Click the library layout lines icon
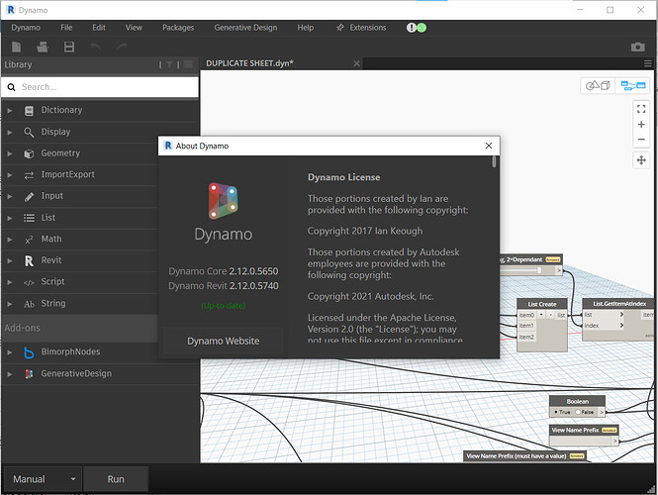 tap(188, 64)
